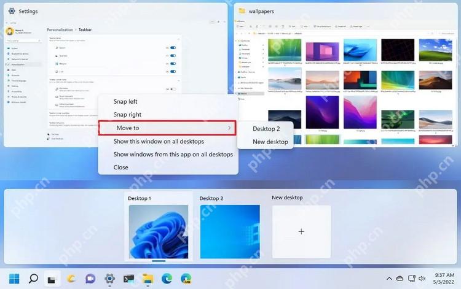The height and width of the screenshot is (289, 461).
Task: Open the clock showing 9:37 AM
Action: coord(444,279)
